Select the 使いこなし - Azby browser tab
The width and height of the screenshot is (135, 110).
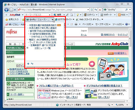click(15, 25)
